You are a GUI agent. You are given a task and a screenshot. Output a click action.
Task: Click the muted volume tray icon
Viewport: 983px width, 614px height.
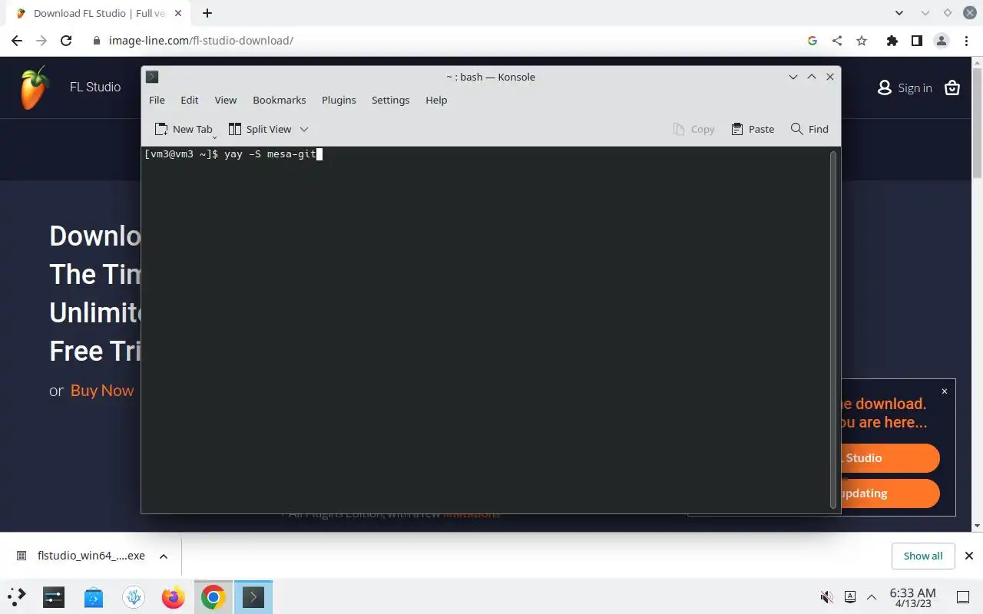827,596
